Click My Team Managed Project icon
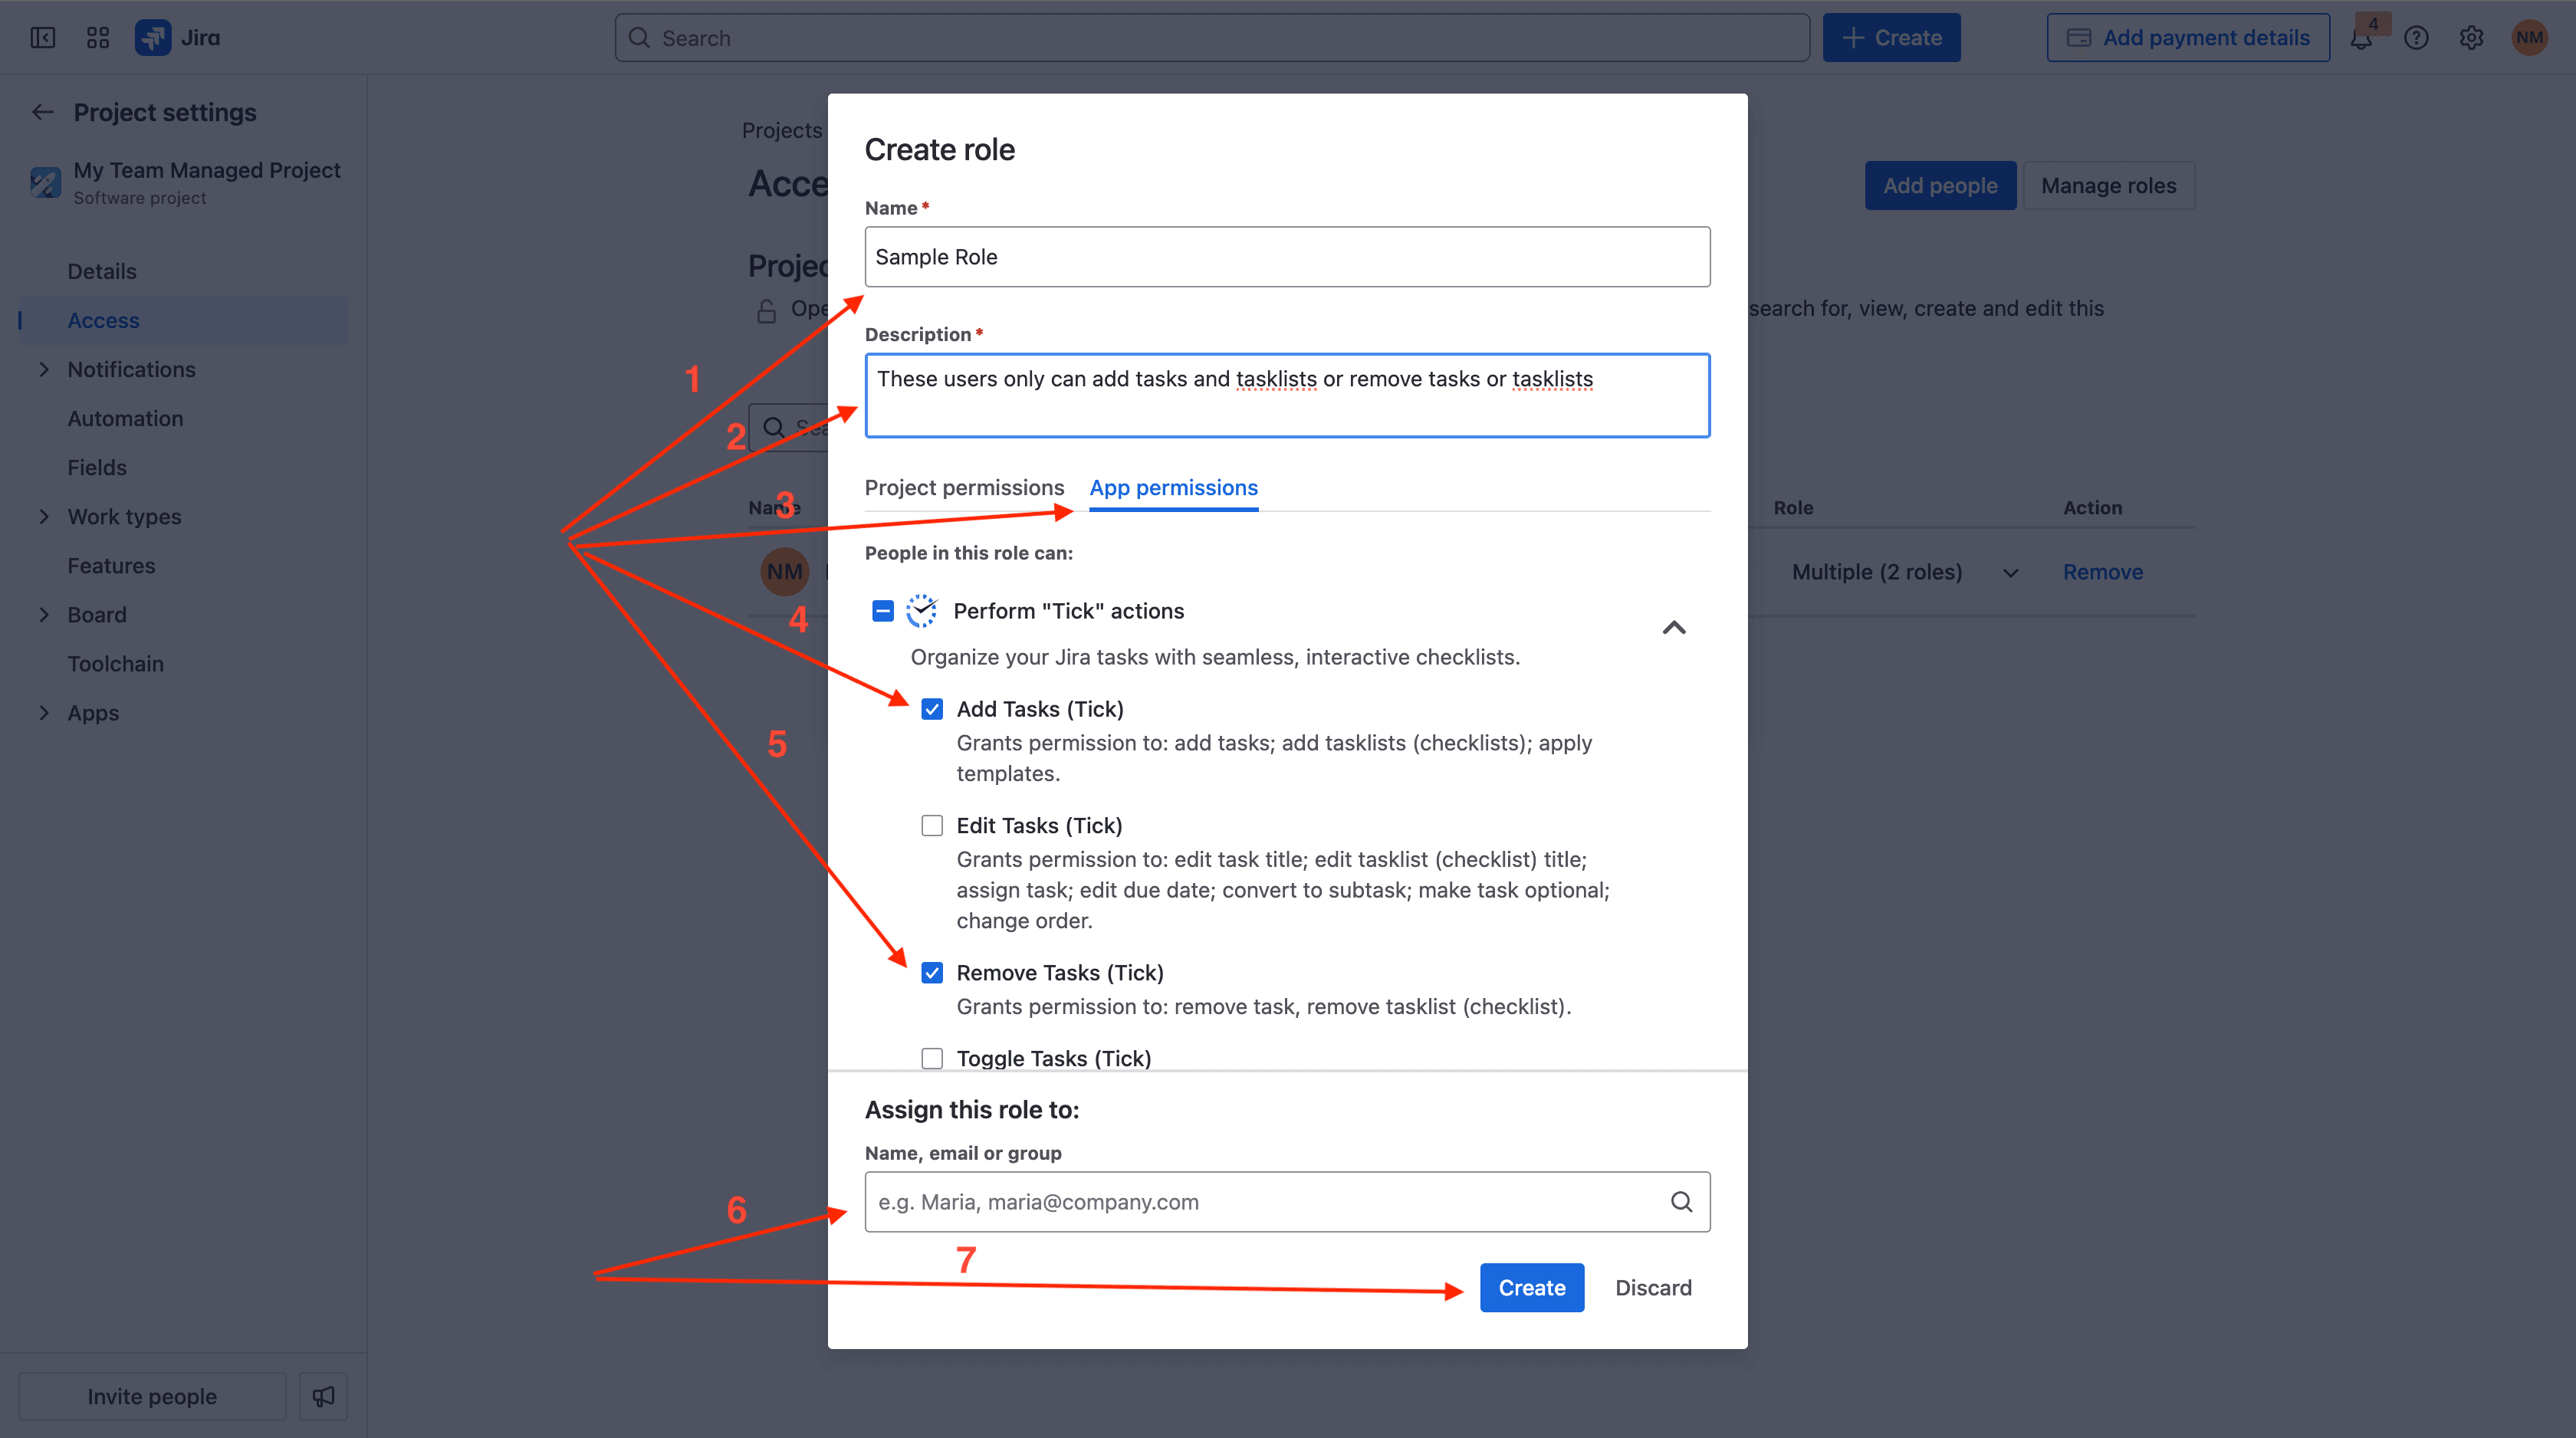Viewport: 2576px width, 1438px height. point(46,182)
